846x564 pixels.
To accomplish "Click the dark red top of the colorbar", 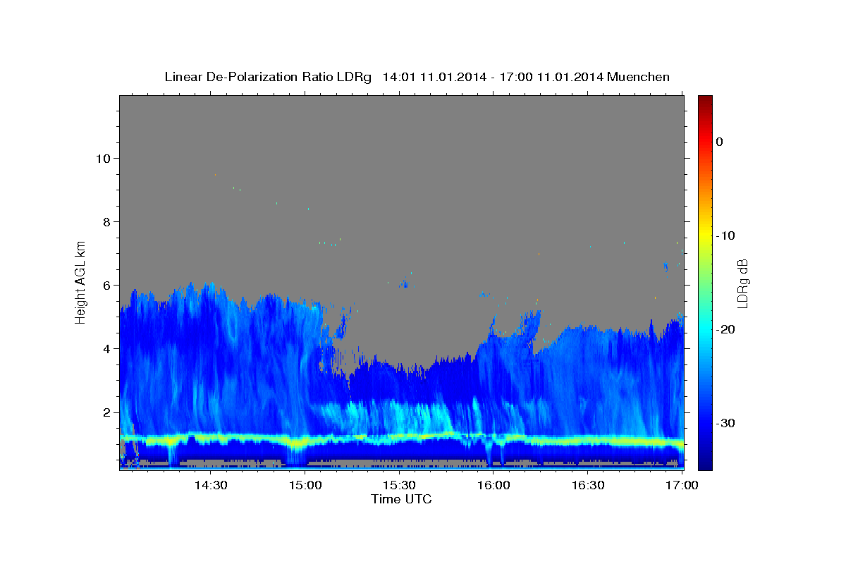I will [705, 100].
